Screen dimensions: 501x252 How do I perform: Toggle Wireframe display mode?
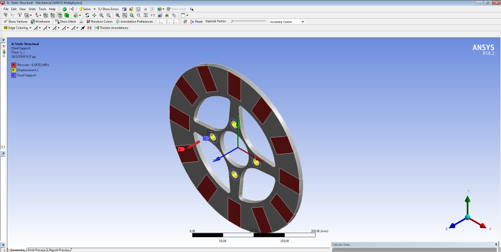(41, 22)
